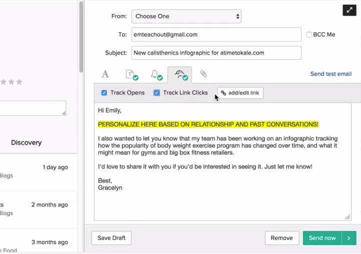Switch to the Discovery tab
The image size is (361, 254).
click(26, 142)
